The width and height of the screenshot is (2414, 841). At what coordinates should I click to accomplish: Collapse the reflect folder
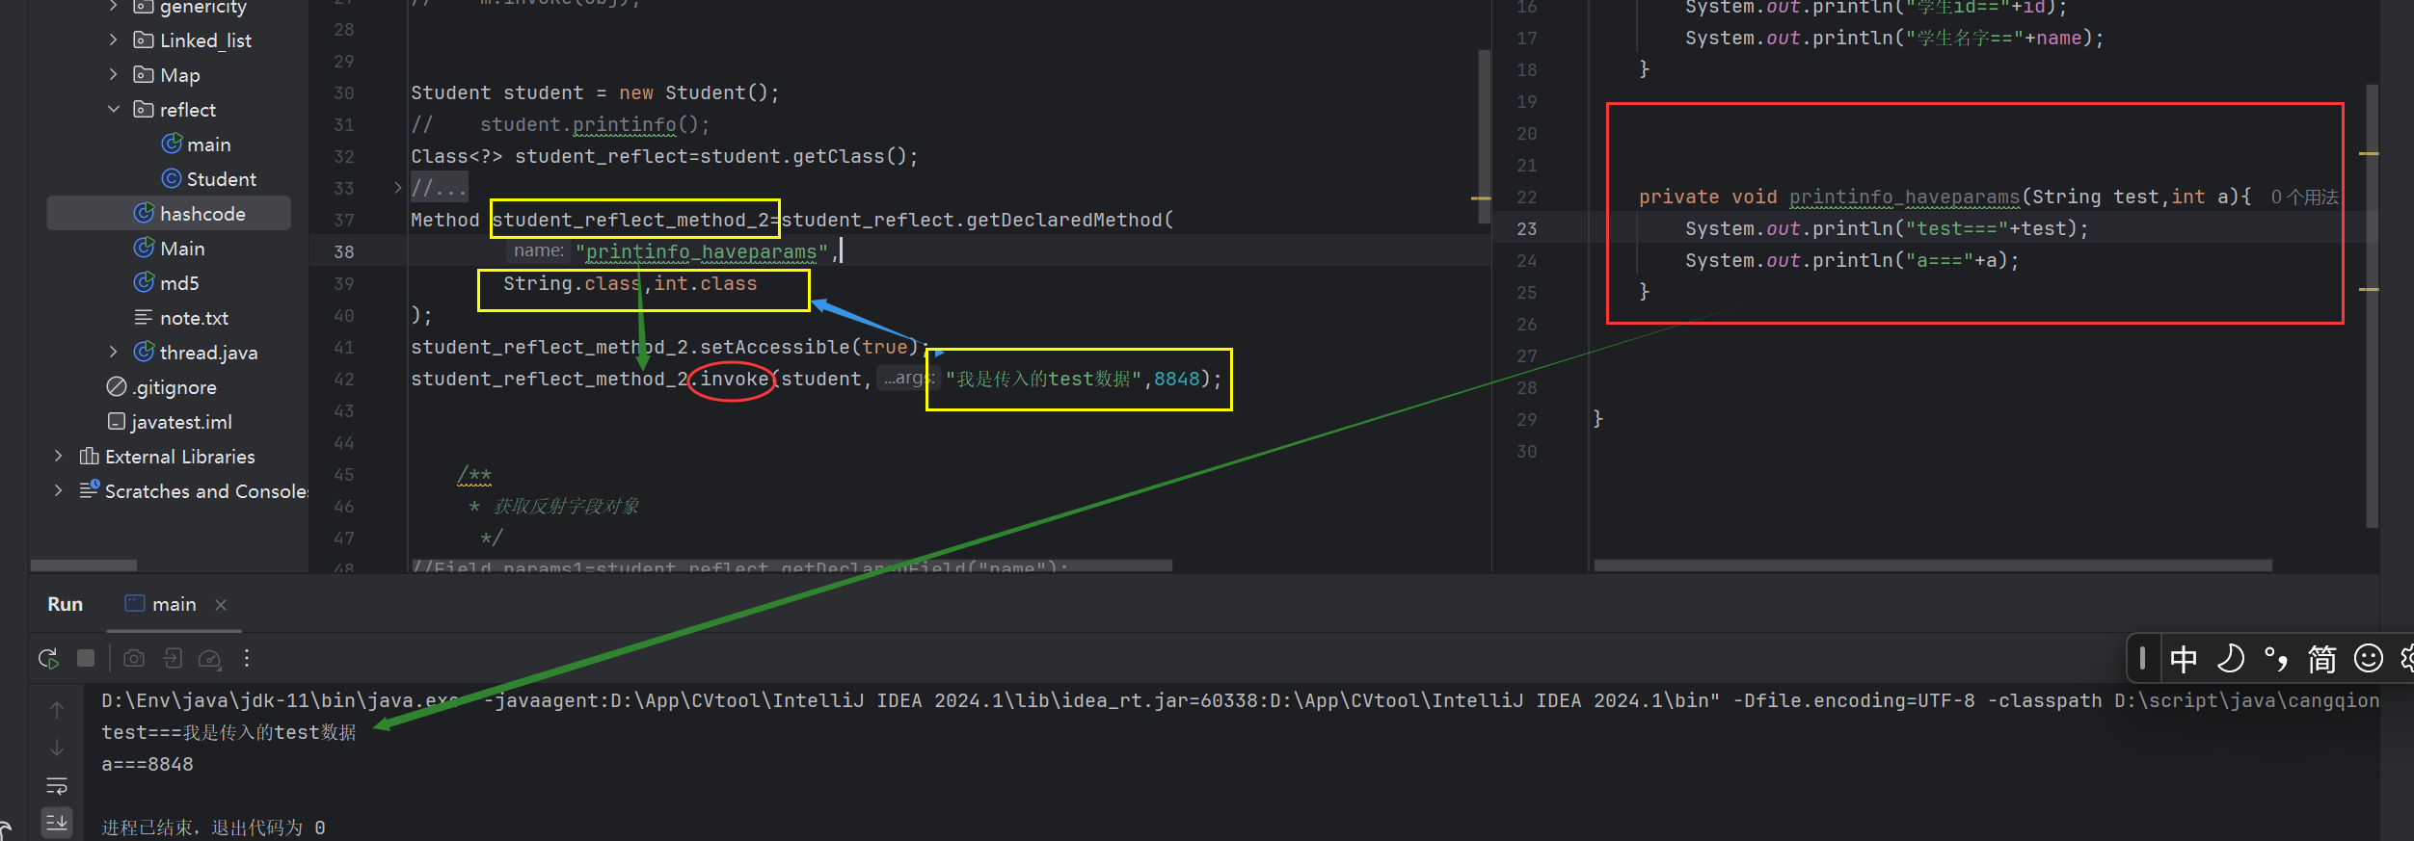pos(114,110)
